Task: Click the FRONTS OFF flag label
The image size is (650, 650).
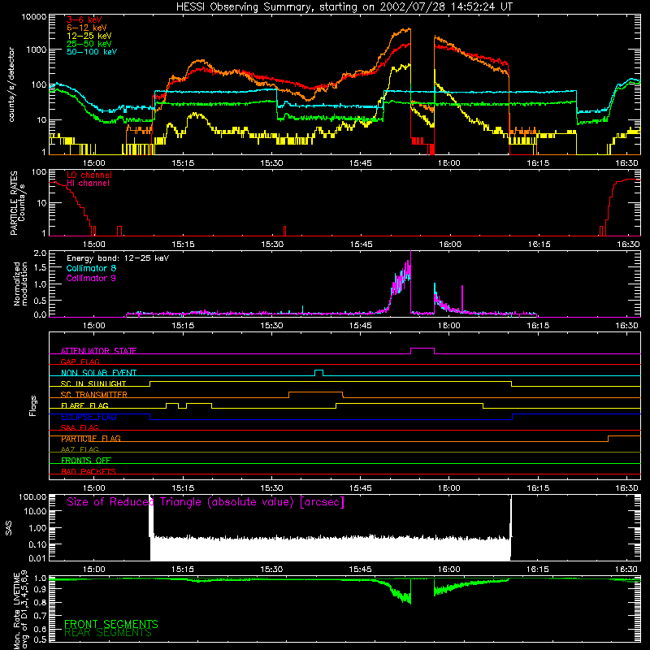Action: point(86,461)
